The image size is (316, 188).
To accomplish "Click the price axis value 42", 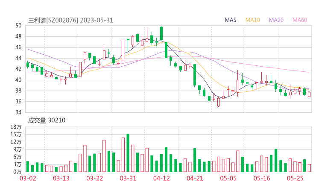I will [x=18, y=69].
